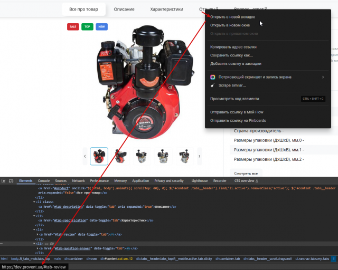Choose 'Добавить ссылку в закладки'

pyautogui.click(x=268, y=64)
